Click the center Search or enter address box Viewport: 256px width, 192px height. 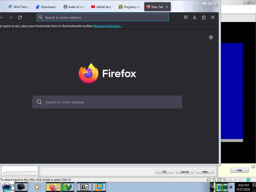tap(107, 102)
